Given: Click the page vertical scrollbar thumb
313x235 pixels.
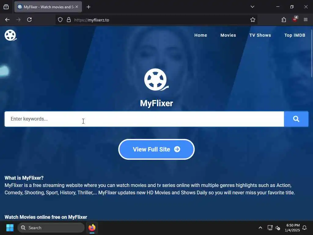Looking at the screenshot, I should [x=311, y=53].
